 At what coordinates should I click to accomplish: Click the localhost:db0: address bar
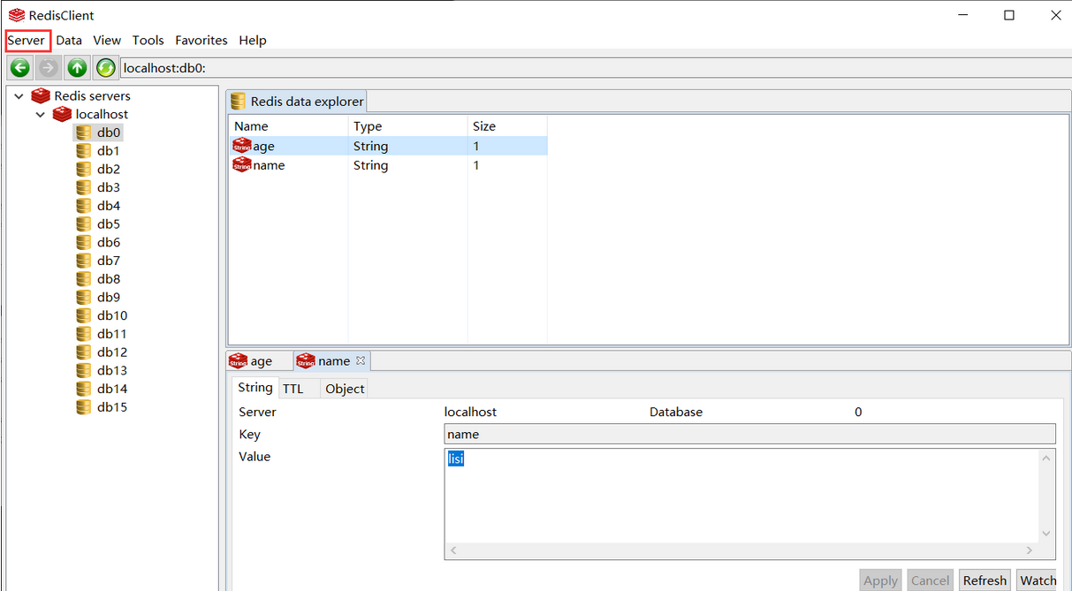(595, 68)
